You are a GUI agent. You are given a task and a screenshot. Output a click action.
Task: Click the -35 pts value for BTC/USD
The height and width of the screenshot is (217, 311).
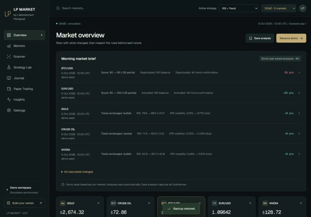[289, 72]
